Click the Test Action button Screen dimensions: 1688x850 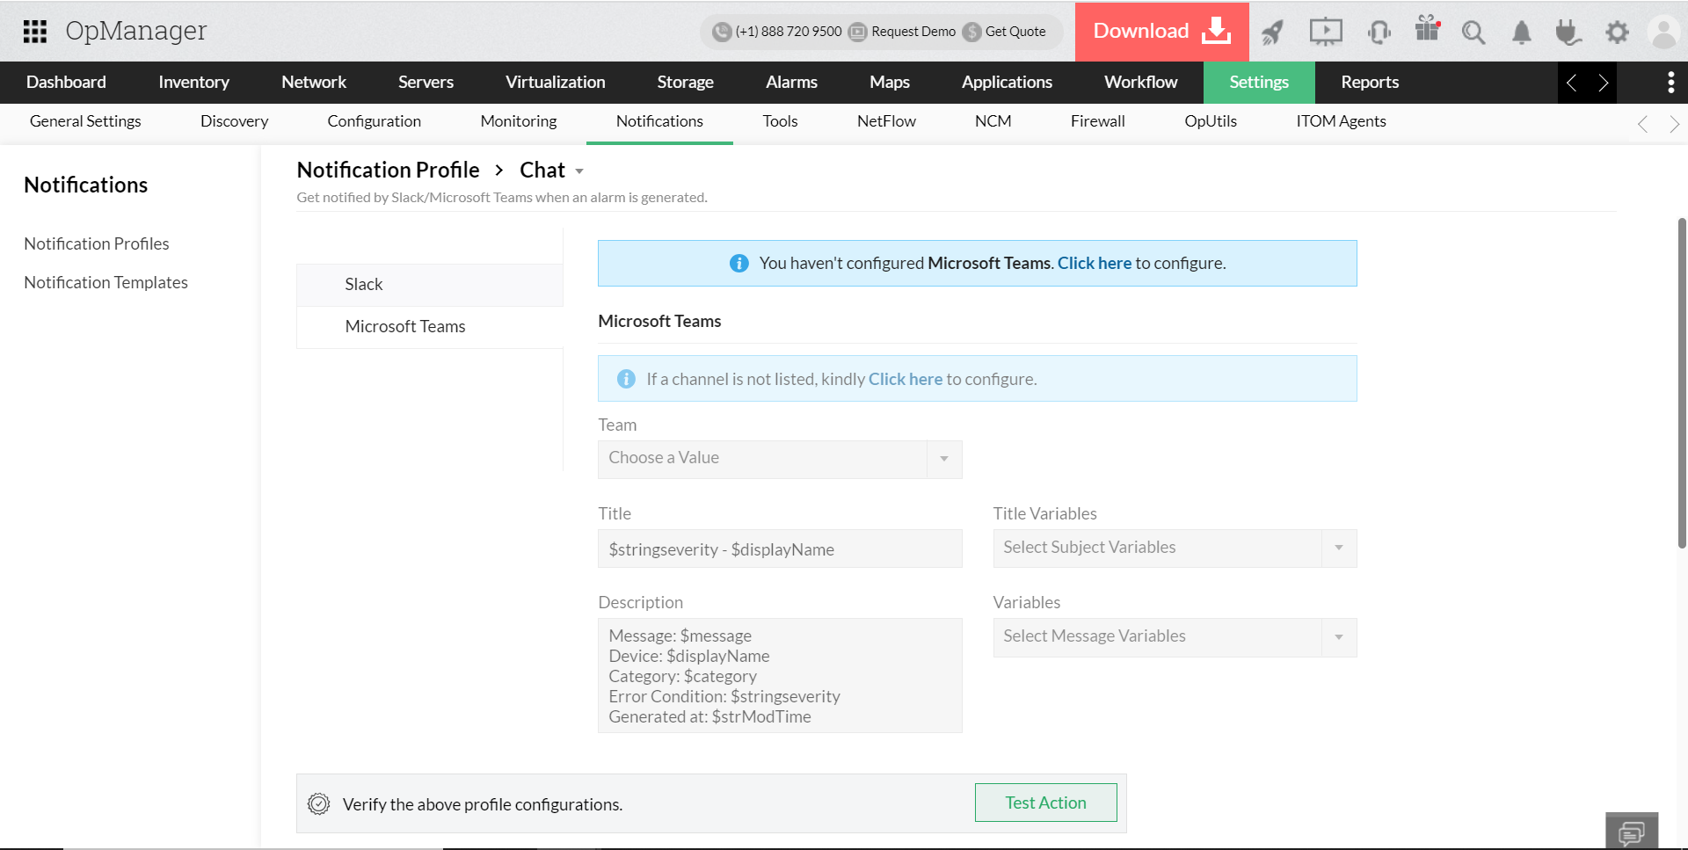1045,803
